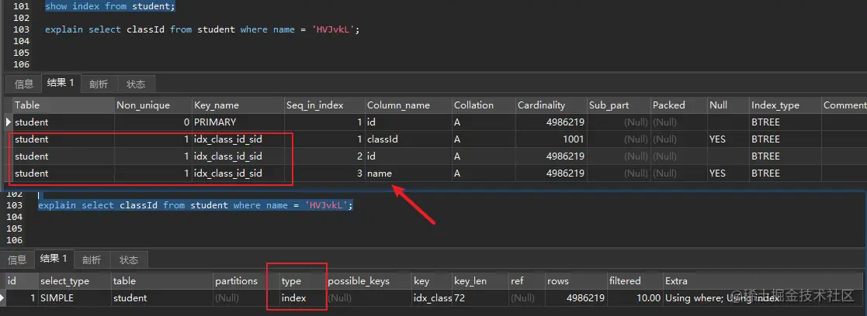
Task: Click the rows column header
Action: (x=576, y=280)
